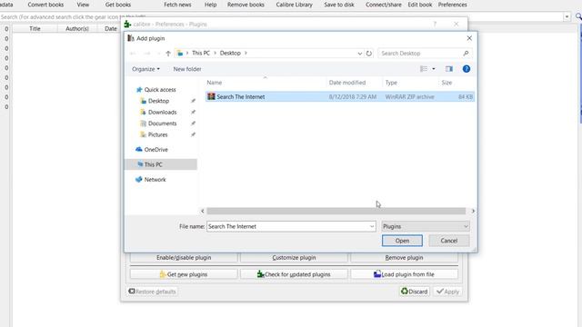This screenshot has width=582, height=327.
Task: Select This PC in navigation pane
Action: tap(161, 164)
